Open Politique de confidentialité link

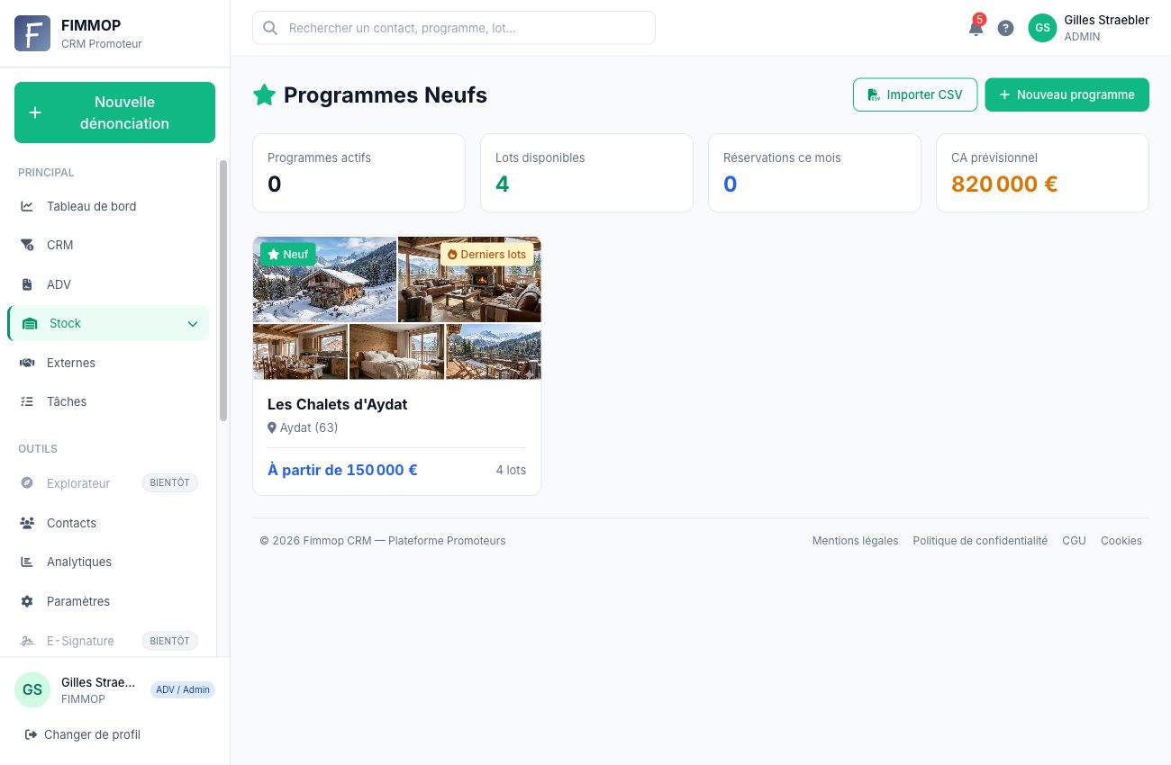pyautogui.click(x=980, y=541)
